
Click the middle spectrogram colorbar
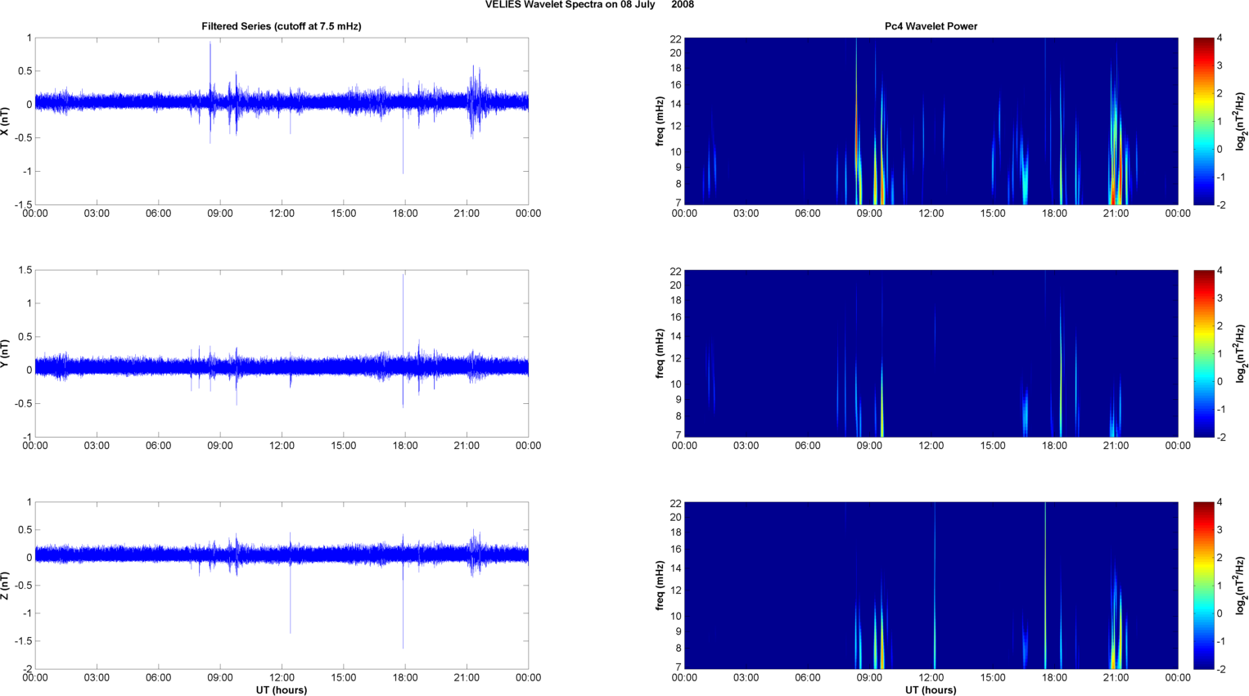1203,353
